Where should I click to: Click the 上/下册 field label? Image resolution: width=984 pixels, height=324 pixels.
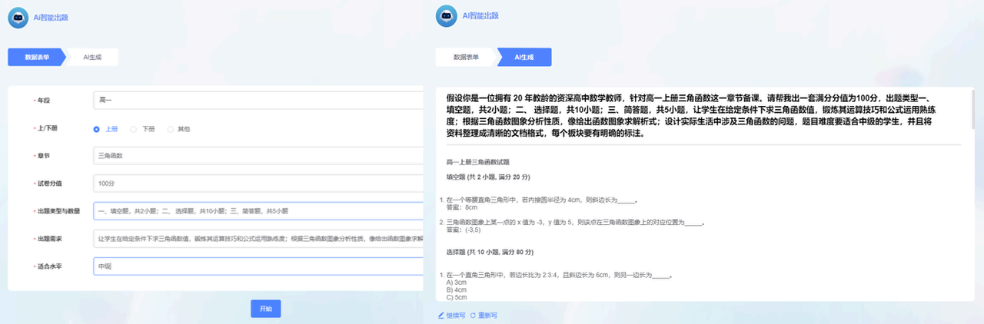point(48,129)
